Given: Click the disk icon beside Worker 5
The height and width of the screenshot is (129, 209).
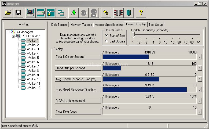Looking at the screenshot, I should click(23, 58).
